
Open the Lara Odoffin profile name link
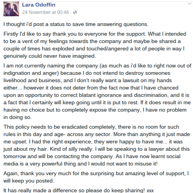click(x=39, y=5)
